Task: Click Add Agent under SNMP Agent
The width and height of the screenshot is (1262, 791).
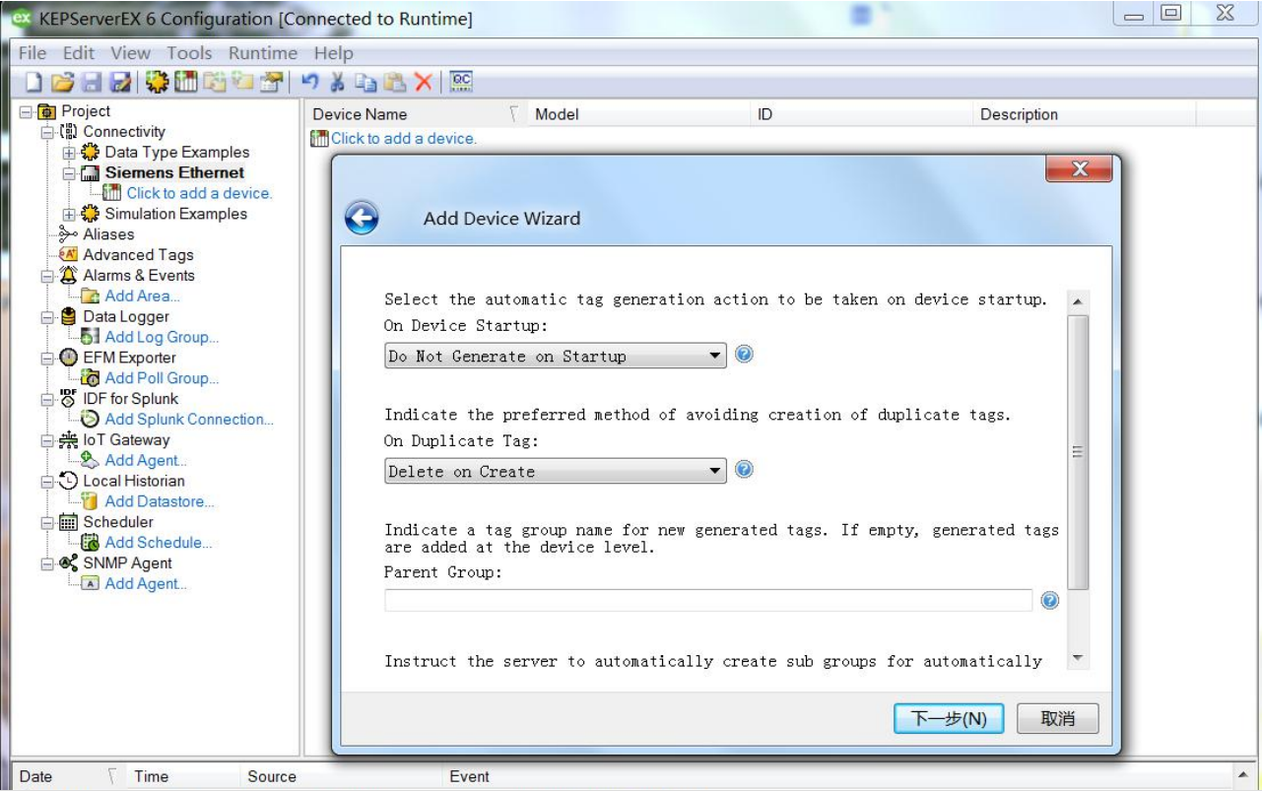Action: tap(146, 584)
